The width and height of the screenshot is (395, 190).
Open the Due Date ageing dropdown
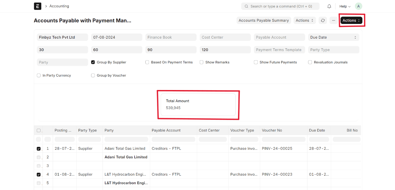pos(334,37)
